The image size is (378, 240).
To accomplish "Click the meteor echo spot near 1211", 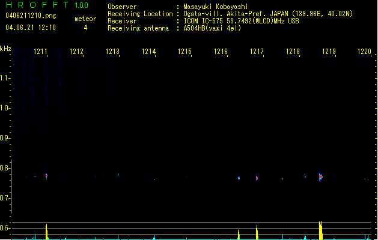I will [x=46, y=176].
